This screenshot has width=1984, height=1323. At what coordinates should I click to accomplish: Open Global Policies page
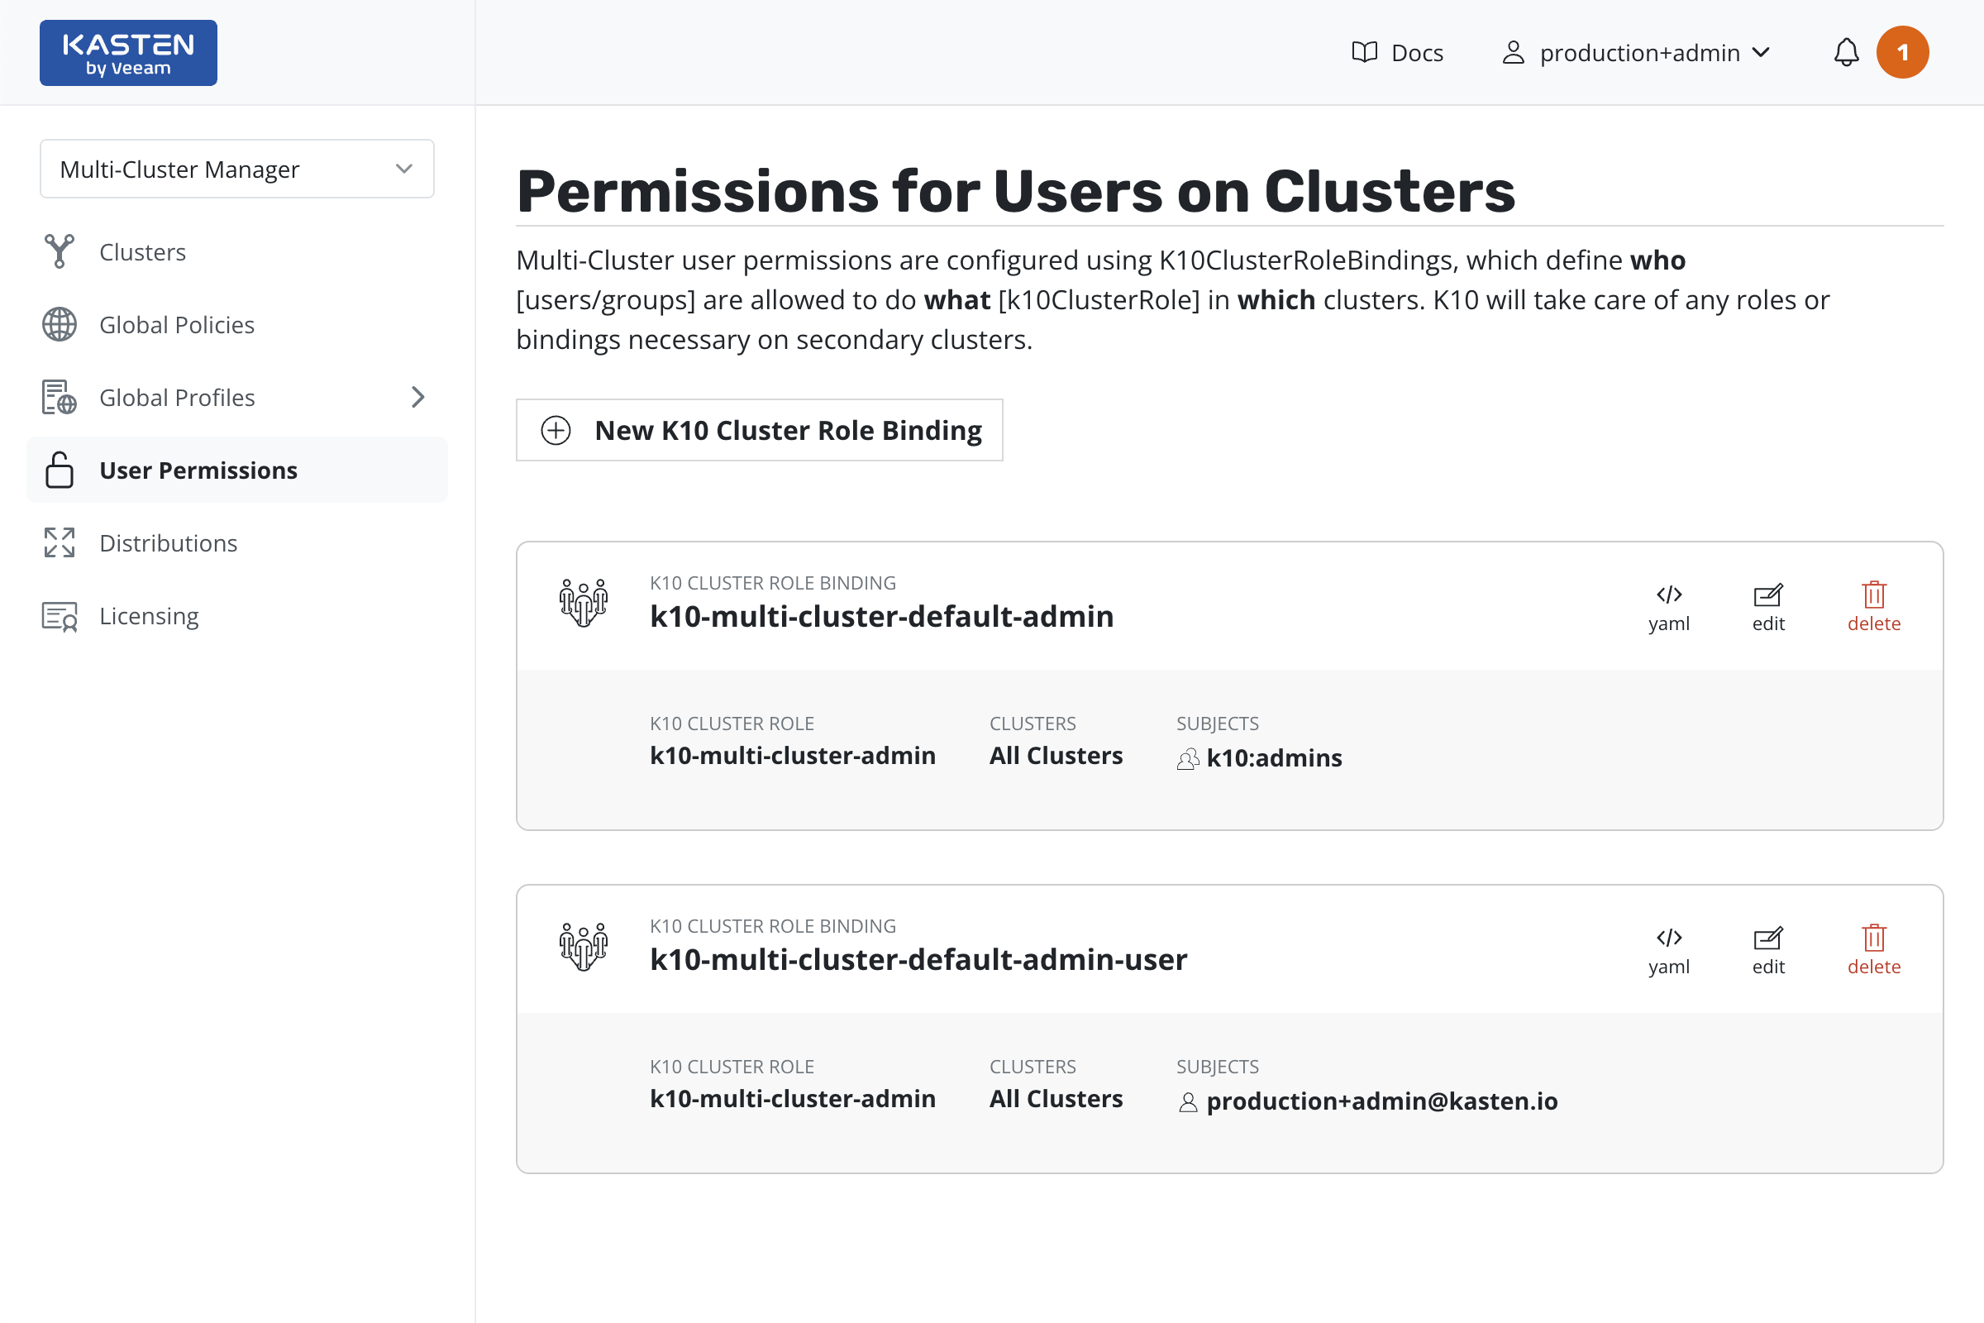coord(176,324)
